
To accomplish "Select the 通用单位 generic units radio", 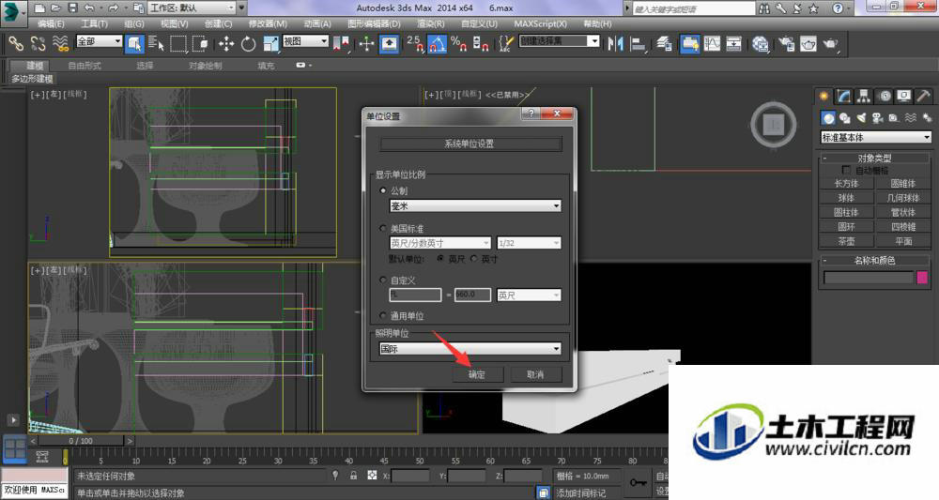I will [x=383, y=315].
